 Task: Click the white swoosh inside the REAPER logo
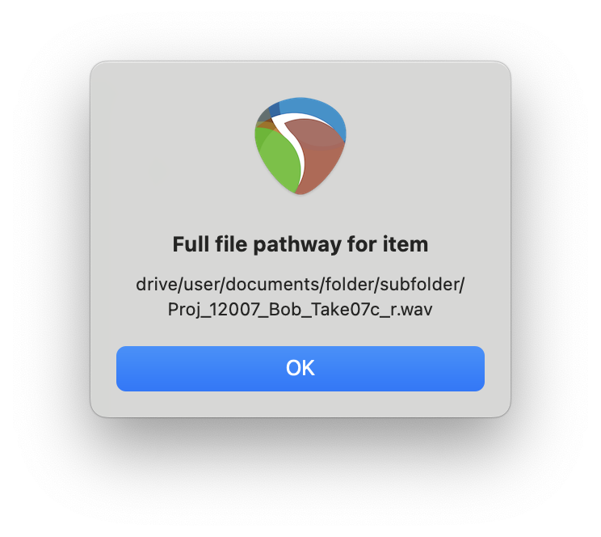point(295,142)
